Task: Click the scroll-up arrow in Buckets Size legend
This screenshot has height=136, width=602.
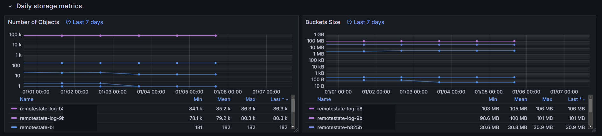Action: coord(591,97)
